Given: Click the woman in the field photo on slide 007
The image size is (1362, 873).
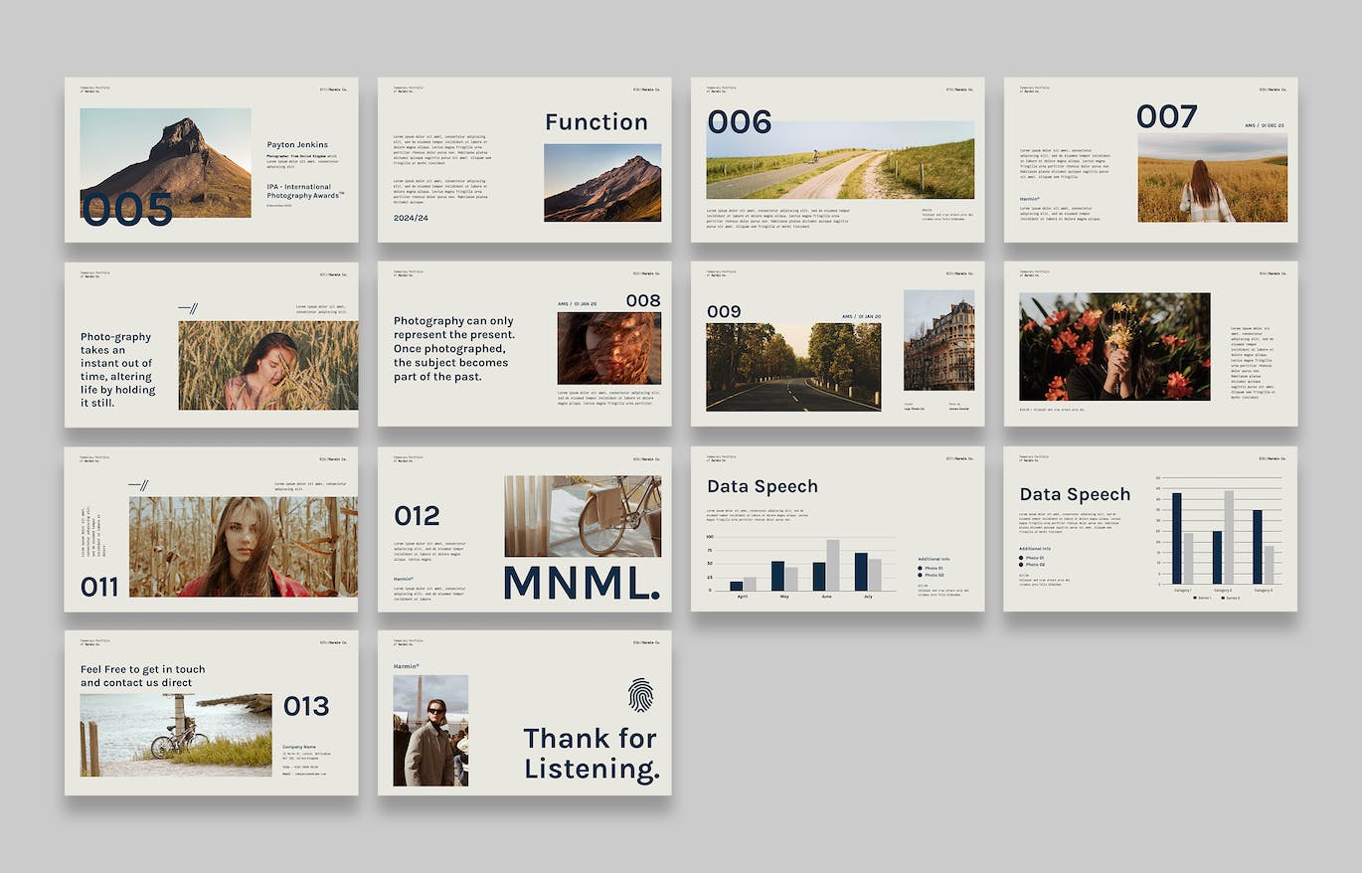Looking at the screenshot, I should (1212, 178).
